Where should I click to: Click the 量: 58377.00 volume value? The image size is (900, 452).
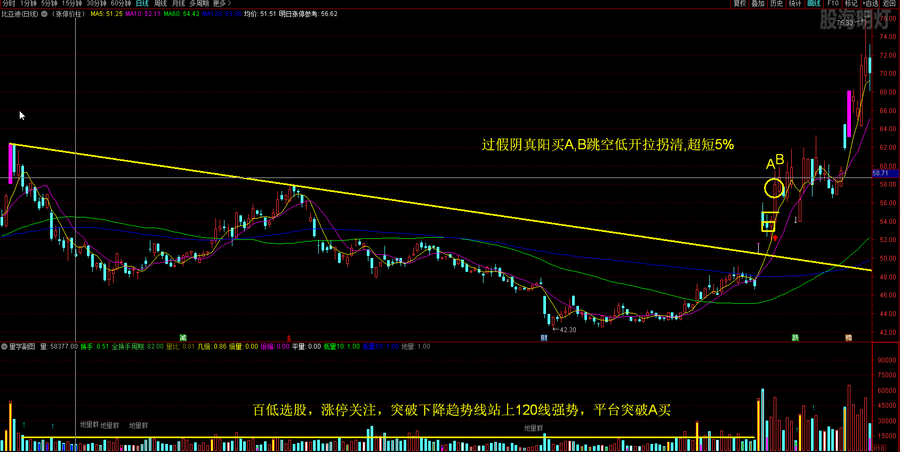[59, 346]
